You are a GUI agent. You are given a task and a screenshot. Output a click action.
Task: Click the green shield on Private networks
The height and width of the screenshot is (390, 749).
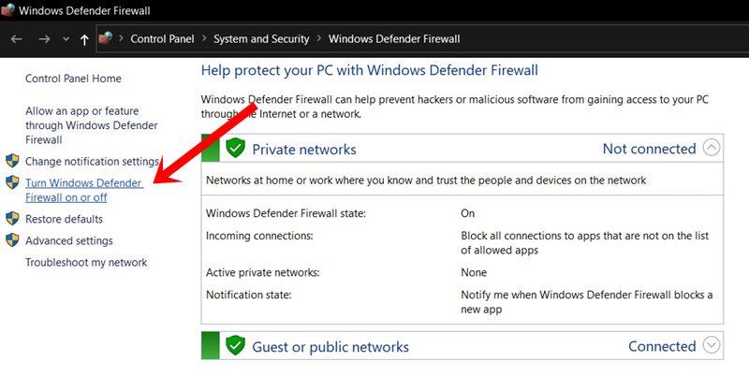coord(236,149)
